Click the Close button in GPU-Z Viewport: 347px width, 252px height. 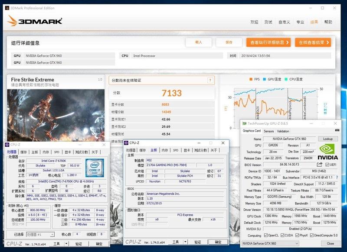[x=331, y=243]
